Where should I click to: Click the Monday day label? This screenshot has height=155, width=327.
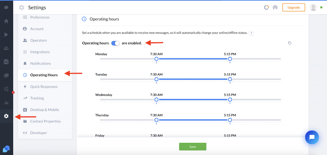click(101, 54)
